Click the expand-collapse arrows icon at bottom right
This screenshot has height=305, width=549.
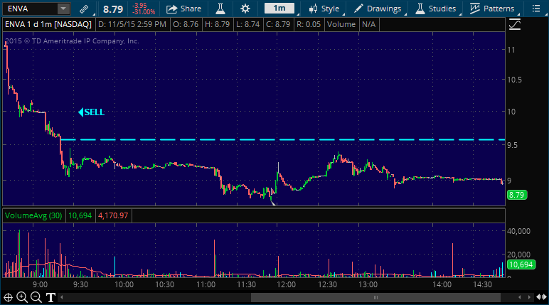click(542, 297)
